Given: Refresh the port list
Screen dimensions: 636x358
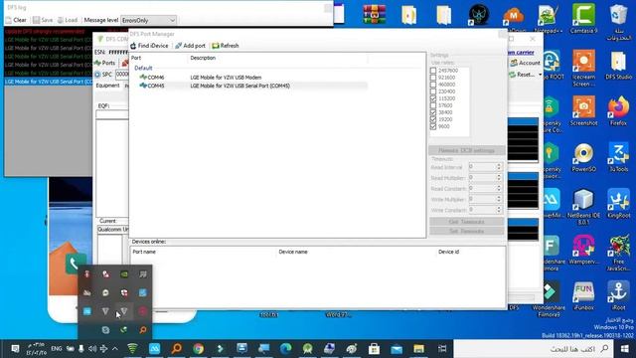Looking at the screenshot, I should [226, 46].
